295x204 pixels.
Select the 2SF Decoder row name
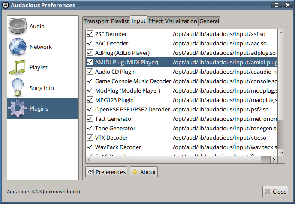click(x=111, y=34)
